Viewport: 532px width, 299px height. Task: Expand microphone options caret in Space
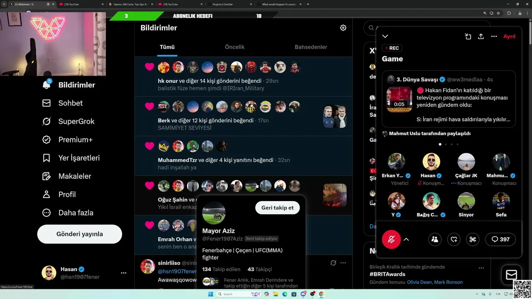pyautogui.click(x=406, y=239)
